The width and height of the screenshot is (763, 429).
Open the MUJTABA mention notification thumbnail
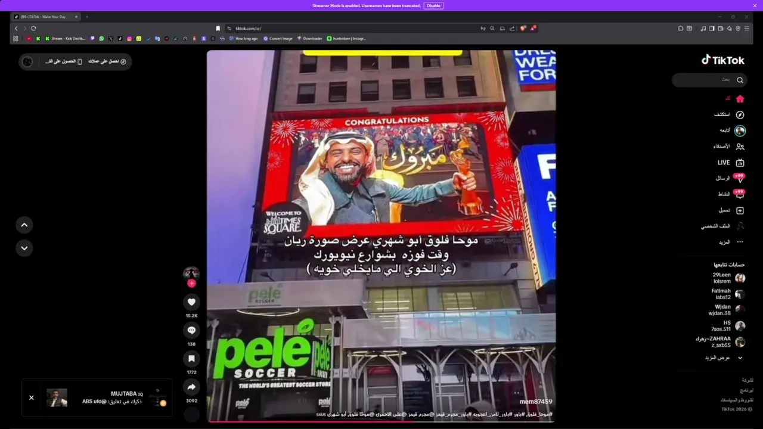pos(57,397)
